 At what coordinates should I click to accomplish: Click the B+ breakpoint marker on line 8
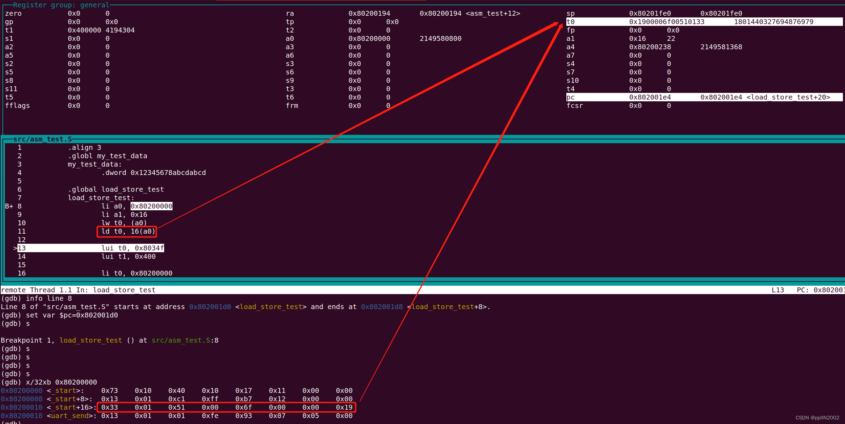[x=9, y=206]
